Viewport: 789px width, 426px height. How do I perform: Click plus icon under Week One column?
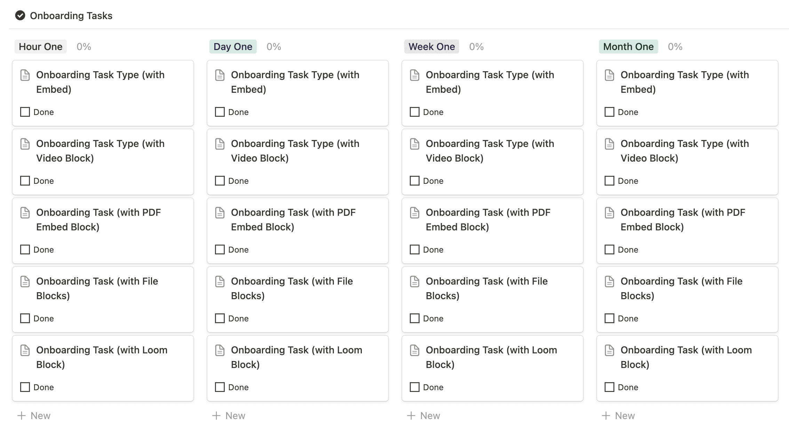(x=411, y=416)
